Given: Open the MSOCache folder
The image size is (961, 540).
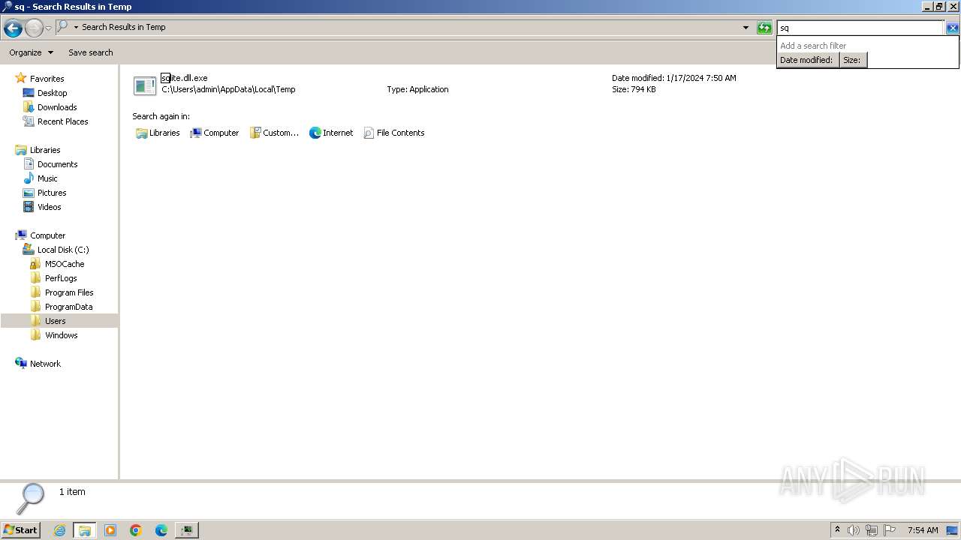Looking at the screenshot, I should [x=65, y=264].
